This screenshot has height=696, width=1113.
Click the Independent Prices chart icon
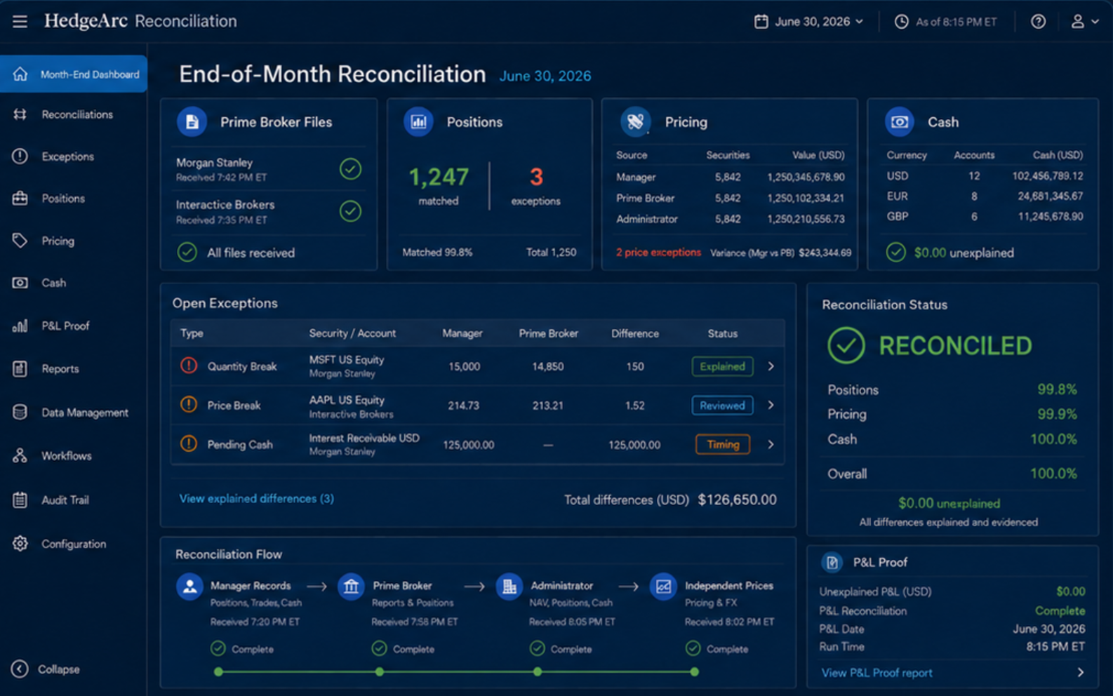[x=662, y=587]
